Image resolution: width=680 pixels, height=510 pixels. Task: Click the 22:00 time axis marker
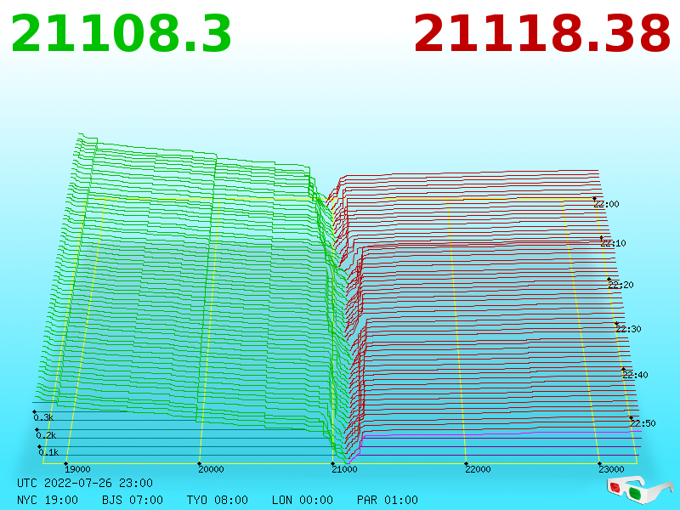tap(606, 204)
